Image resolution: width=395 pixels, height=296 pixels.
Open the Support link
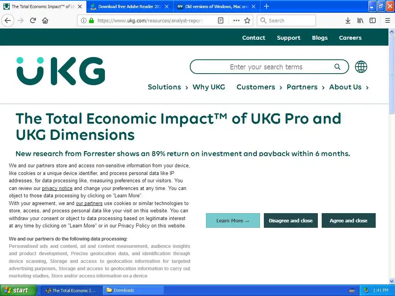[x=289, y=38]
